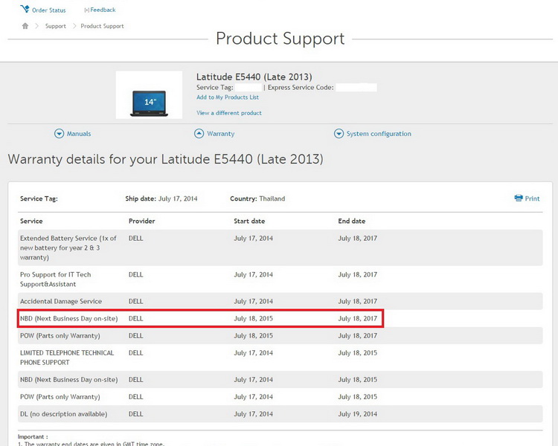Click Ship date July 17, 2014
This screenshot has width=558, height=446.
[x=161, y=198]
